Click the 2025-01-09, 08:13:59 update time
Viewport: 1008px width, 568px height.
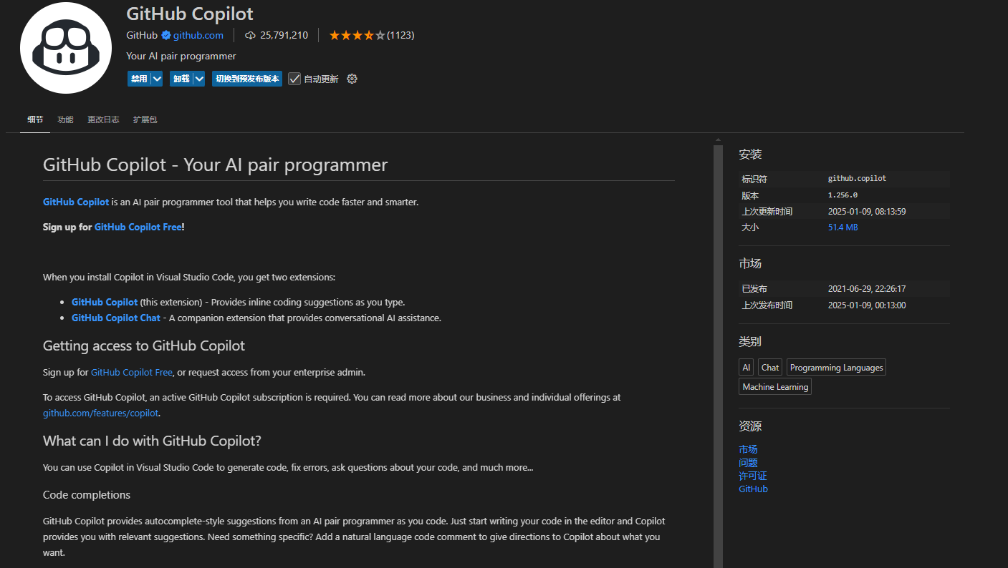point(867,211)
